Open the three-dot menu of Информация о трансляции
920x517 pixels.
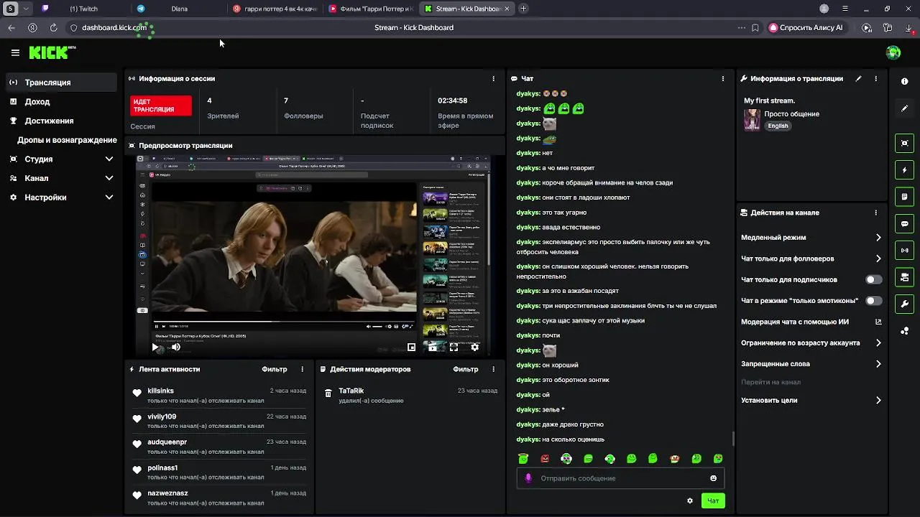click(x=875, y=78)
